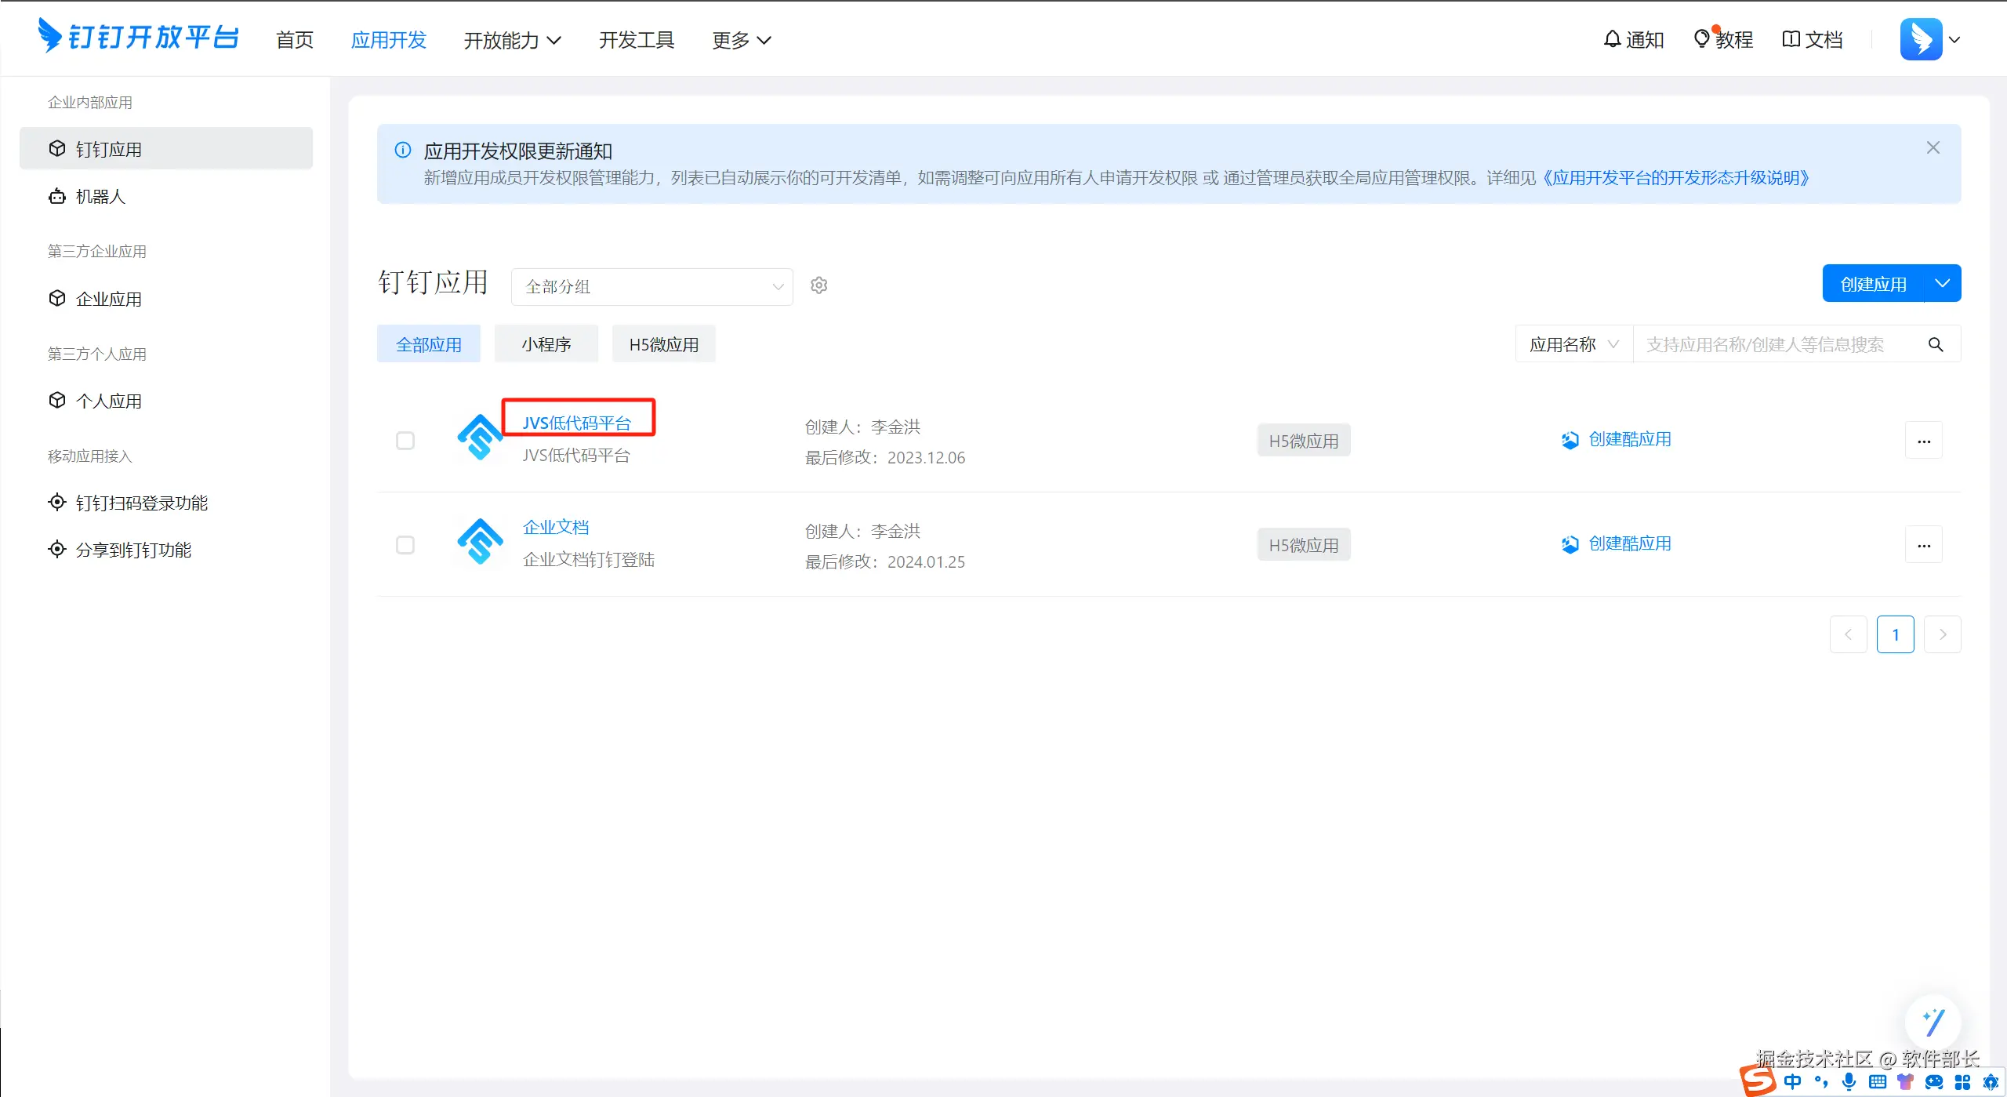This screenshot has height=1097, width=2007.
Task: Open the 应用名称 search type dropdown
Action: (x=1573, y=344)
